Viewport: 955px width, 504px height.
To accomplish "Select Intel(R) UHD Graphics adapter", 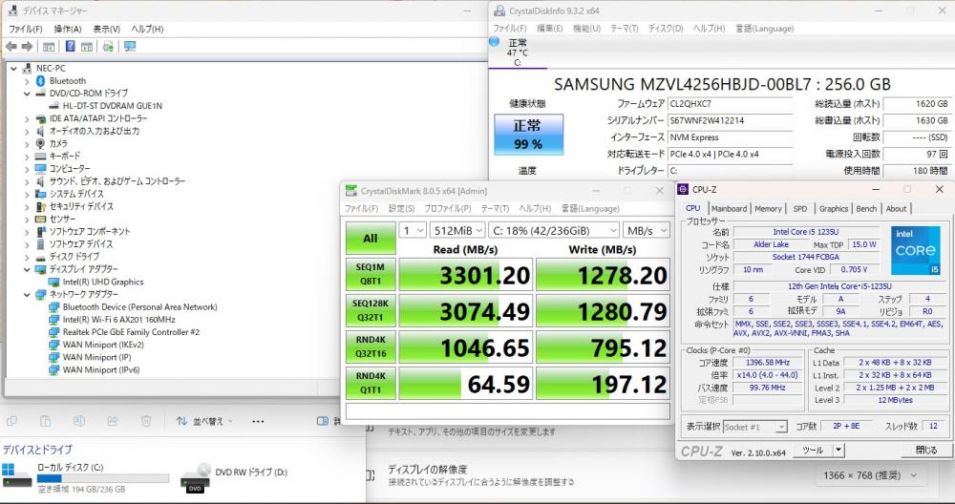I will (x=103, y=282).
